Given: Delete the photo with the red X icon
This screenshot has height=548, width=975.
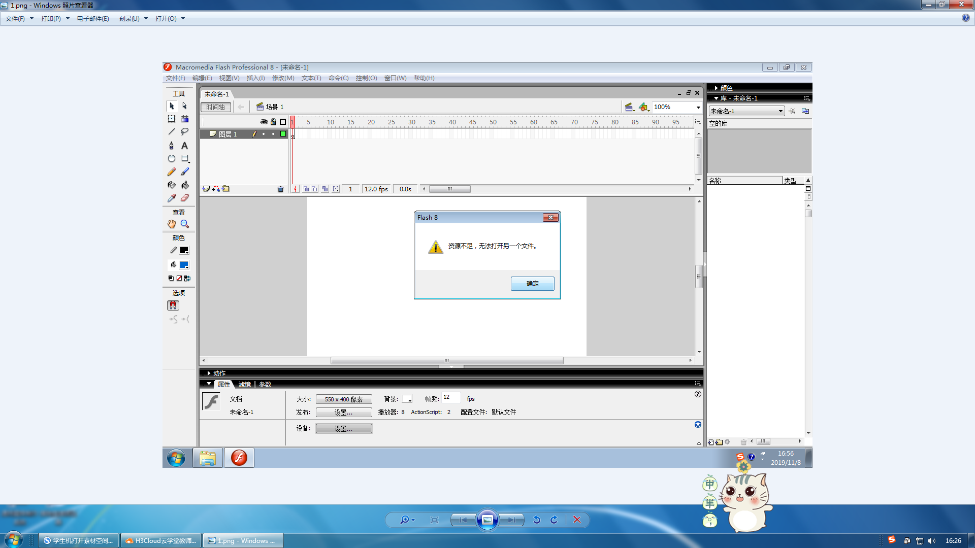Looking at the screenshot, I should (x=577, y=520).
